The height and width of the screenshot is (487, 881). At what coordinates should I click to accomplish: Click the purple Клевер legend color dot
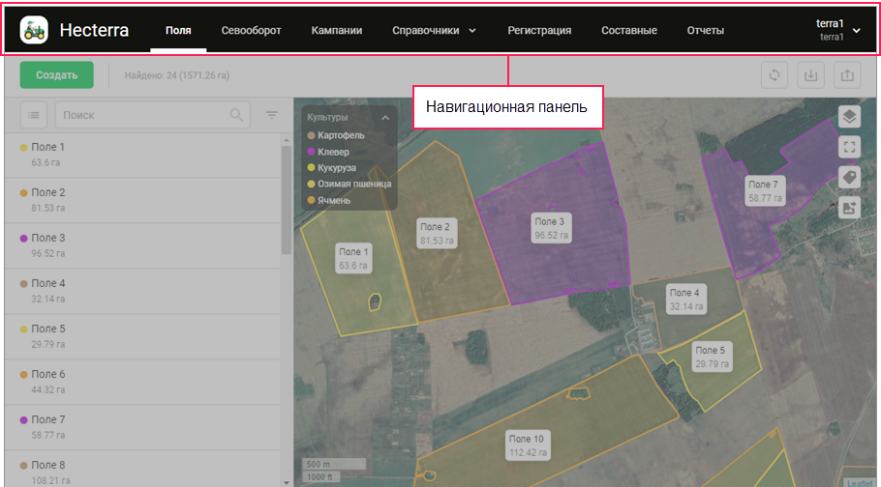[312, 153]
